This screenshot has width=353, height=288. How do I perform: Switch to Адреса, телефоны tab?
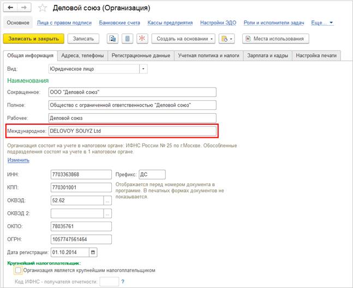(x=82, y=56)
